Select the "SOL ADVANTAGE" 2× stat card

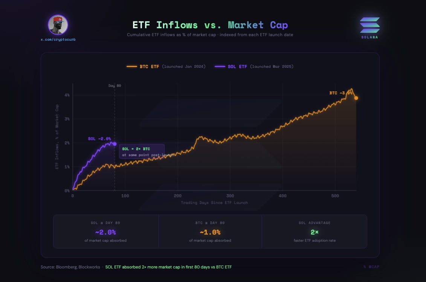pos(314,232)
